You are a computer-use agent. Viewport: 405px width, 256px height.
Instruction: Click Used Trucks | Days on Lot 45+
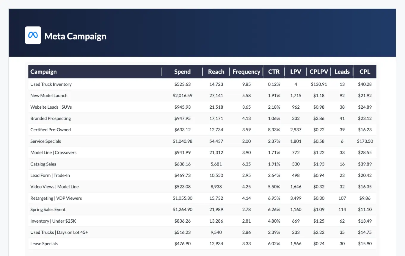click(59, 232)
